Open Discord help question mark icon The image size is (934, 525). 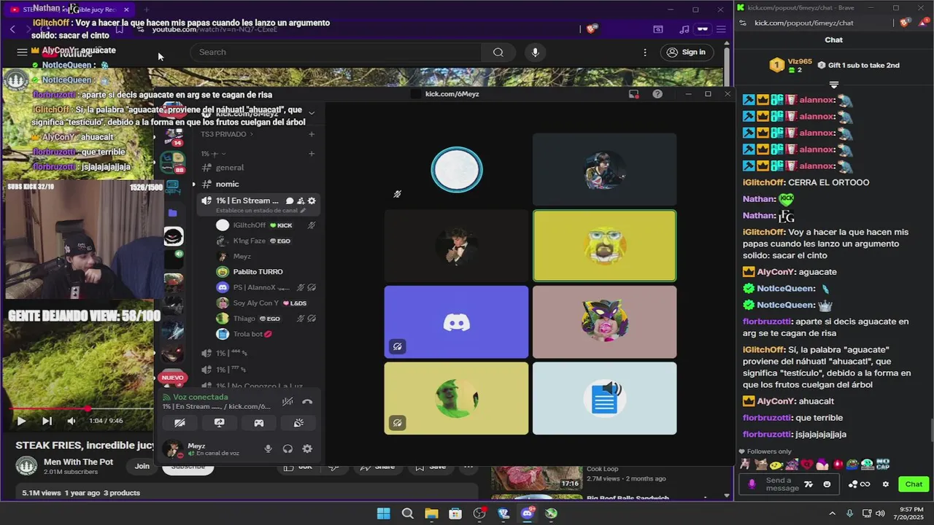pos(657,94)
